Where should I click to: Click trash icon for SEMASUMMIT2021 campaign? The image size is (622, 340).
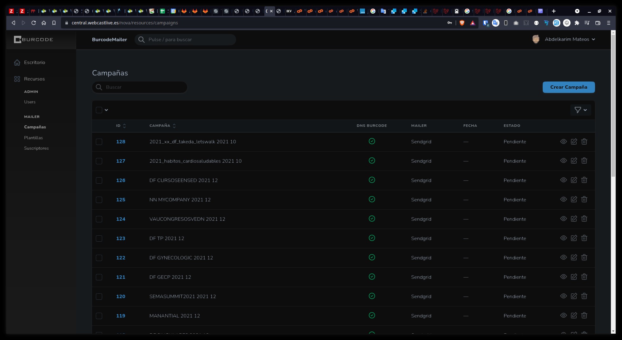(584, 296)
